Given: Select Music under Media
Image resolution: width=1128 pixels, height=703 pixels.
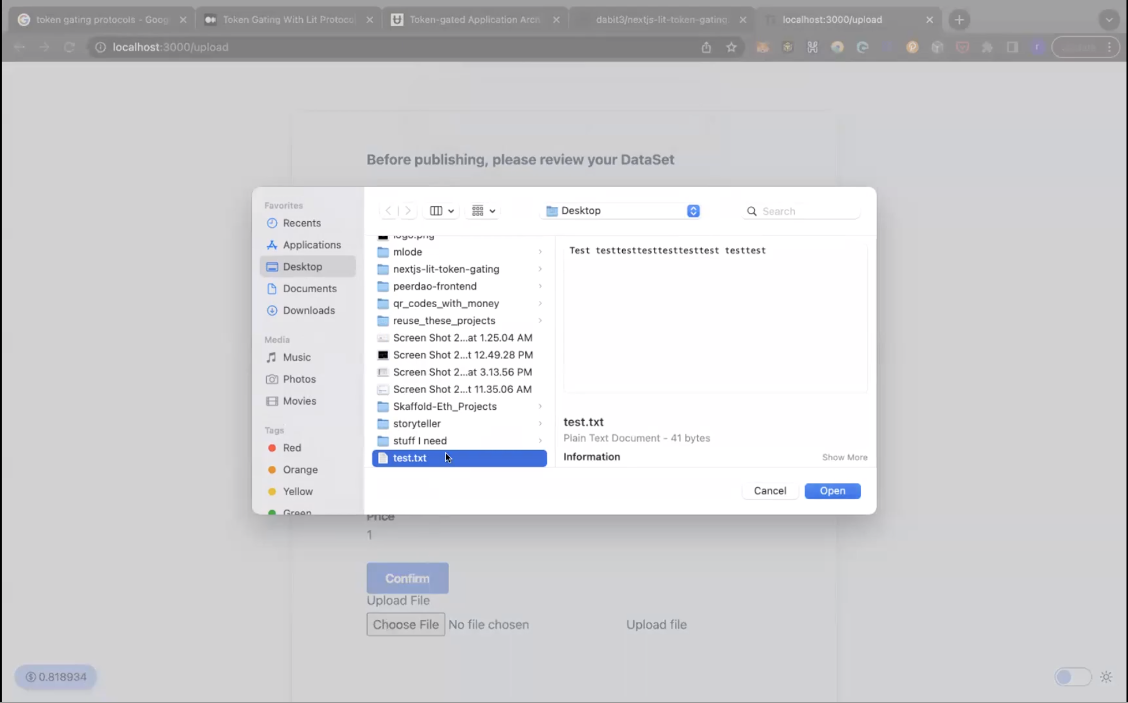Looking at the screenshot, I should point(296,358).
